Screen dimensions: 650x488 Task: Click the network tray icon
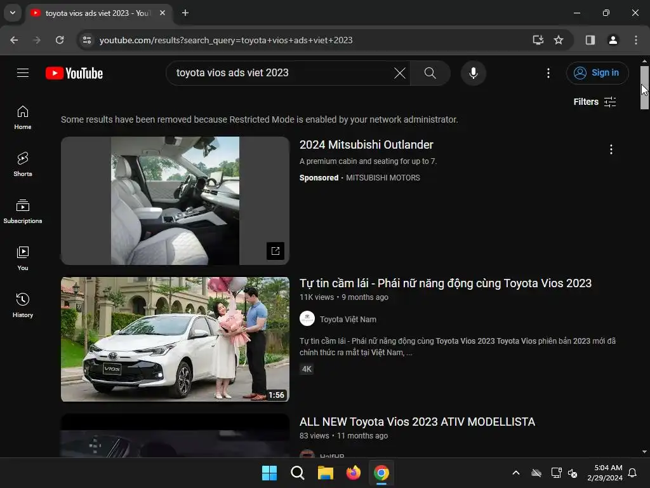(556, 473)
